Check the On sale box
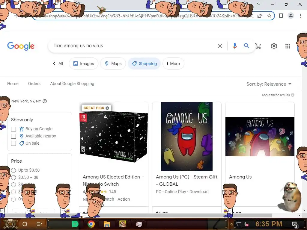Viewport: 307px width, 230px height. click(x=13, y=143)
